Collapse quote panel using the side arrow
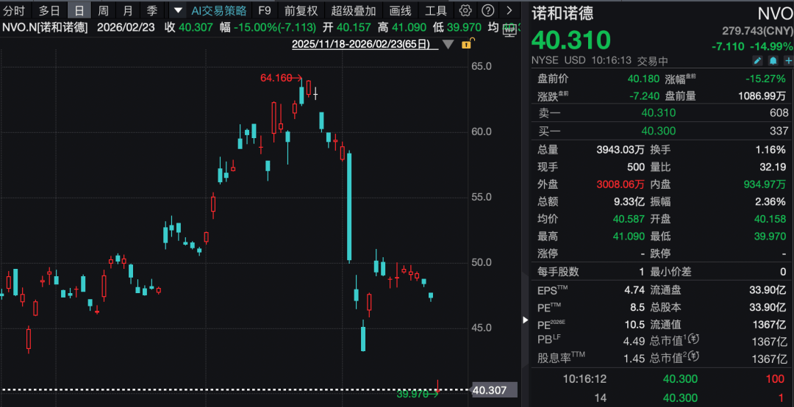794x407 pixels. coord(525,320)
